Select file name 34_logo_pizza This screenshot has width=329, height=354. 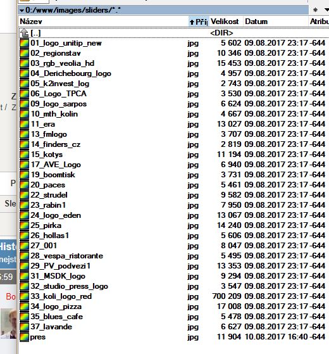click(56, 307)
